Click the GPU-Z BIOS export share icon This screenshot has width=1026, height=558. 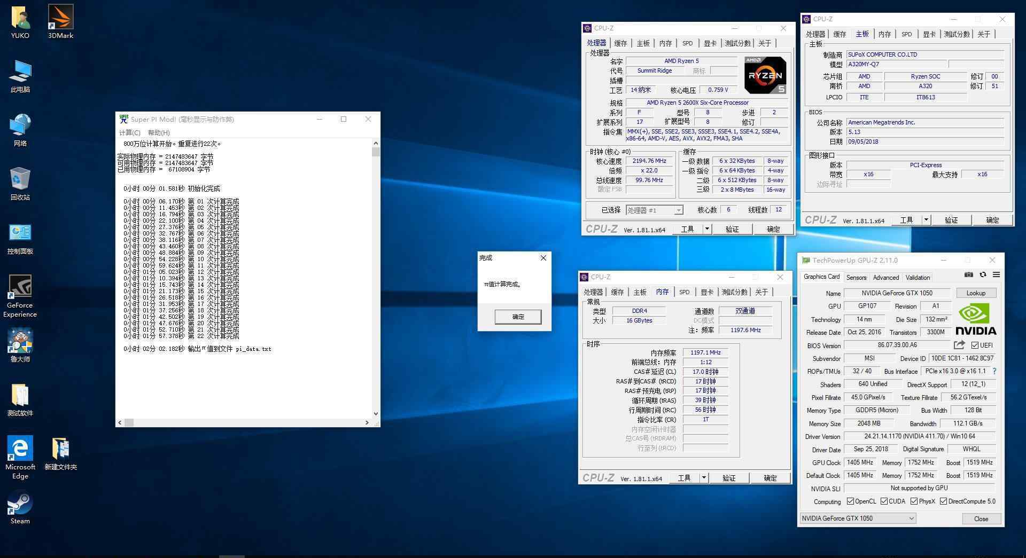(959, 345)
